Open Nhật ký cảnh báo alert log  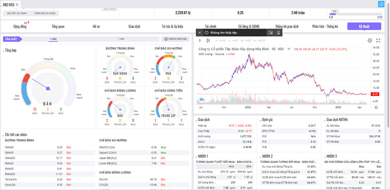pos(176,39)
